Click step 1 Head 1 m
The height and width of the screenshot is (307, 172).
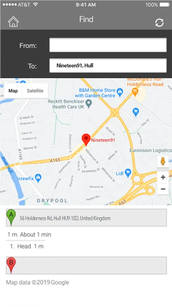click(27, 246)
